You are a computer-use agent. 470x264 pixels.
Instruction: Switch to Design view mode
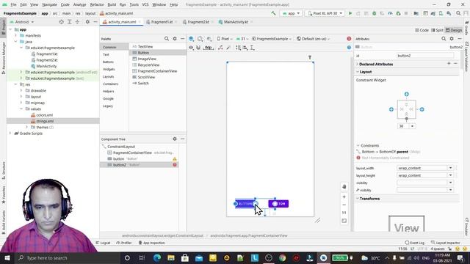454,30
